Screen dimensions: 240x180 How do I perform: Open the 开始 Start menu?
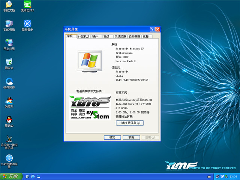pyautogui.click(x=10, y=176)
